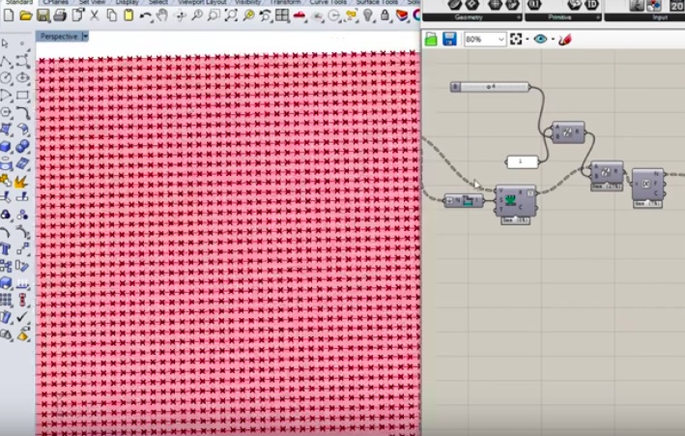Viewport: 685px width, 436px height.
Task: Select the Polyline tool in left sidebar
Action: pos(6,61)
